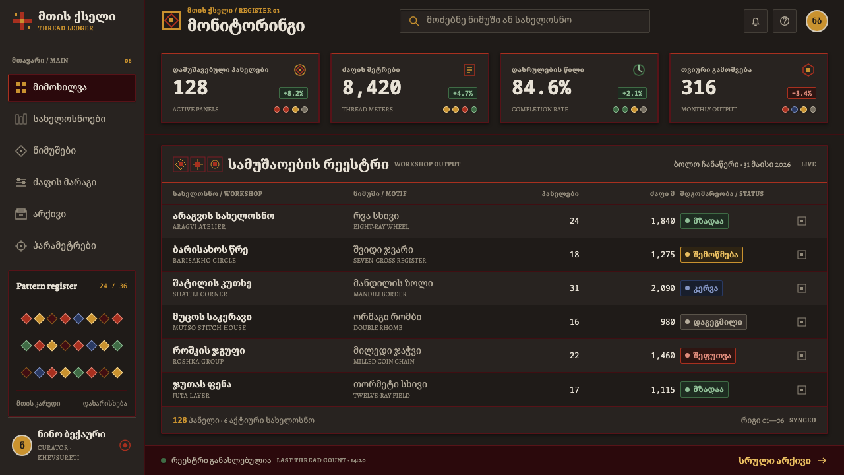This screenshot has height=475, width=844.
Task: Click the Completion Rate clock icon
Action: [639, 70]
